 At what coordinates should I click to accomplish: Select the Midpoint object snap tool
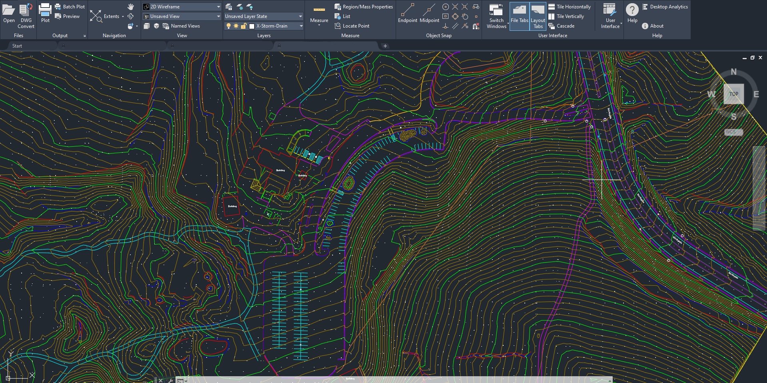[x=429, y=12]
